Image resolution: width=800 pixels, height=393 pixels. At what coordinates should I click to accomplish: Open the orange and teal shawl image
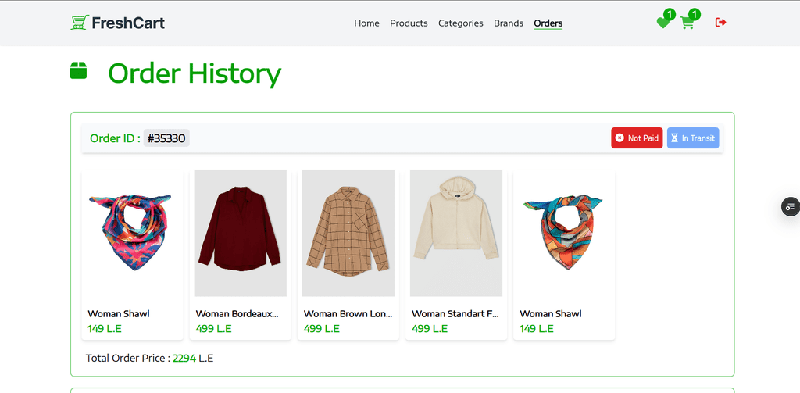[x=564, y=233]
